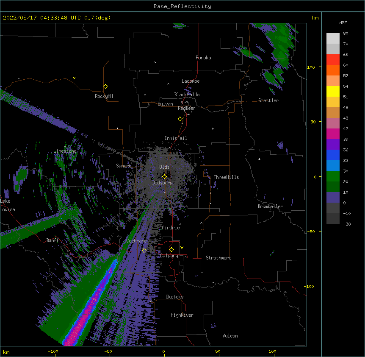This screenshot has height=357, width=365.
Task: Select the Ponoka city label
Action: [203, 58]
